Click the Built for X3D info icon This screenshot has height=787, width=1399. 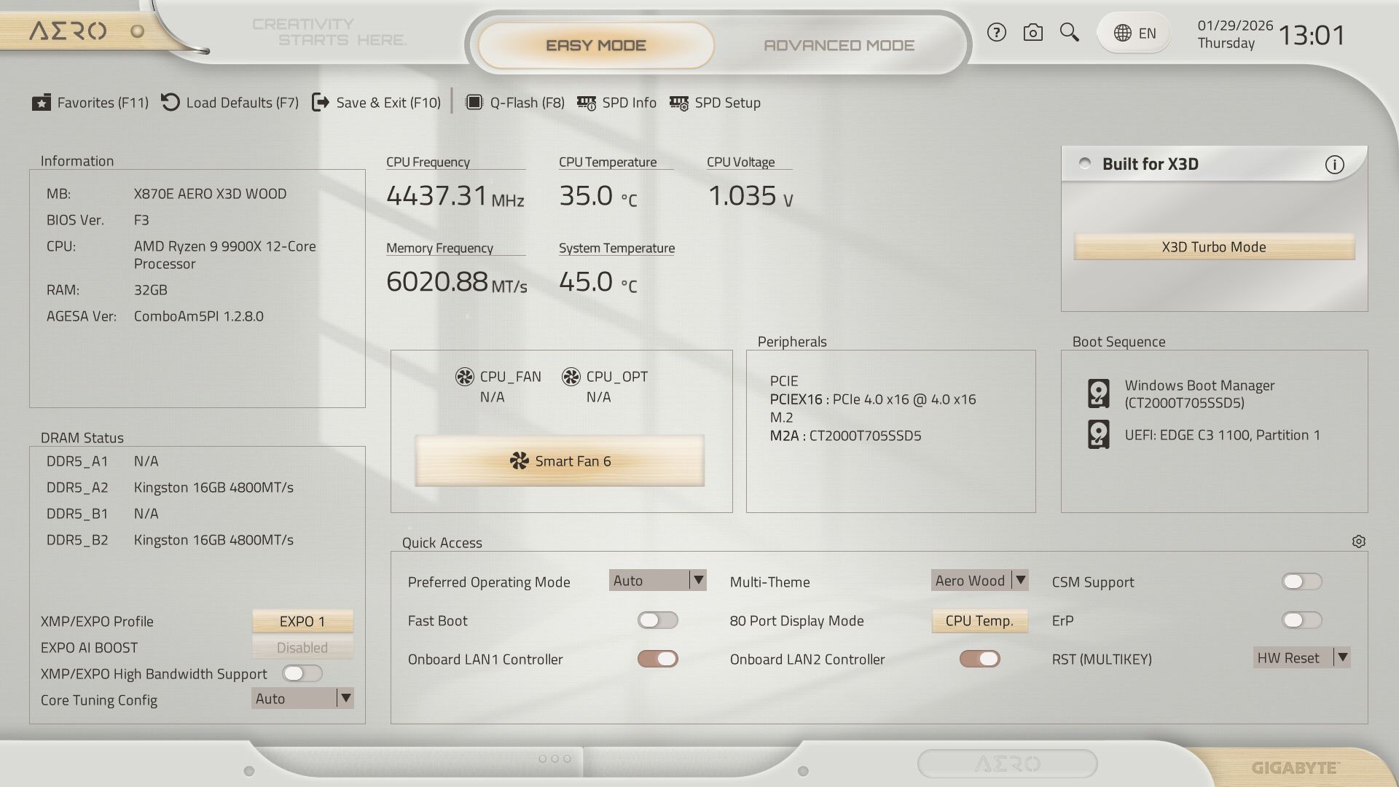1334,165
